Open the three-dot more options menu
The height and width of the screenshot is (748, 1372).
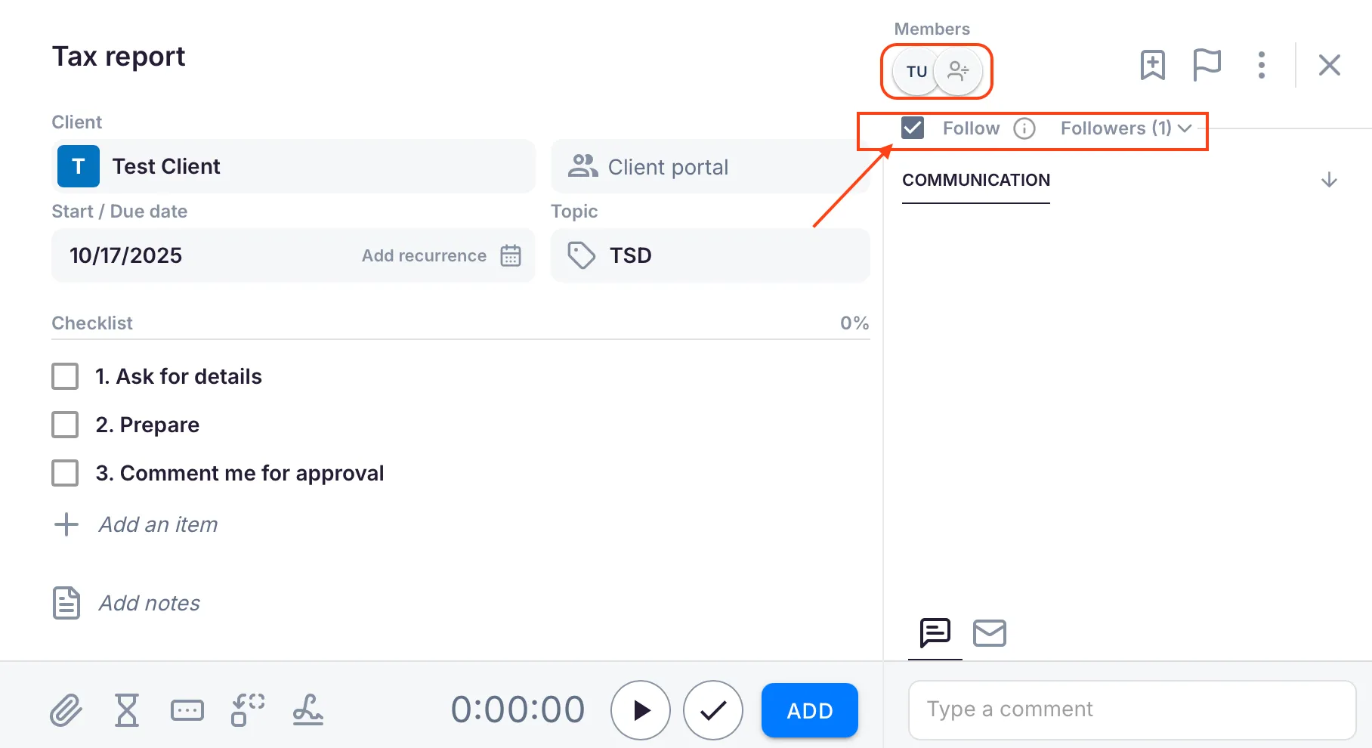coord(1261,65)
